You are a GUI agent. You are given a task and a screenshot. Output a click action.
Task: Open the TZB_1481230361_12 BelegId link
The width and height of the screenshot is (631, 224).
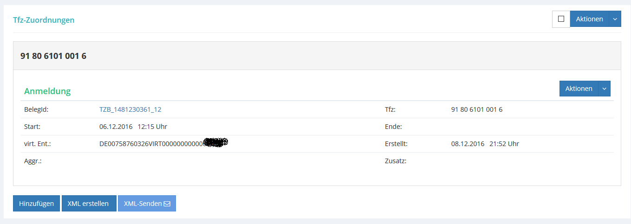130,109
